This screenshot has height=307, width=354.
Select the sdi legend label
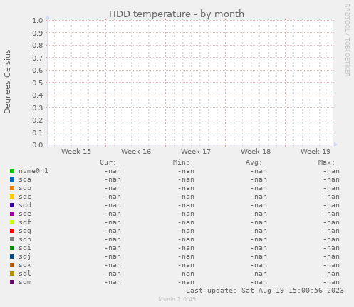(x=25, y=248)
